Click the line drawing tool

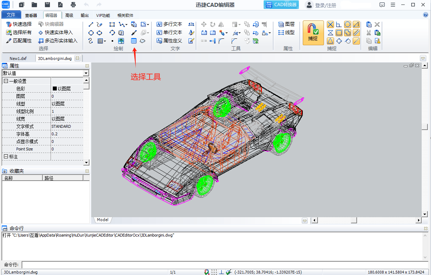pyautogui.click(x=91, y=24)
